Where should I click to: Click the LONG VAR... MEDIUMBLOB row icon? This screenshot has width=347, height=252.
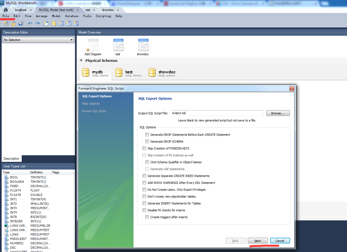pyautogui.click(x=6, y=226)
